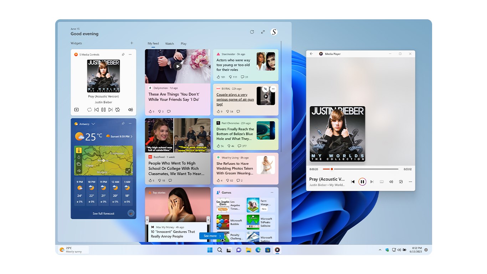Screen dimensions: 487x274
Task: Click the See full forecast link
Action: 103,213
